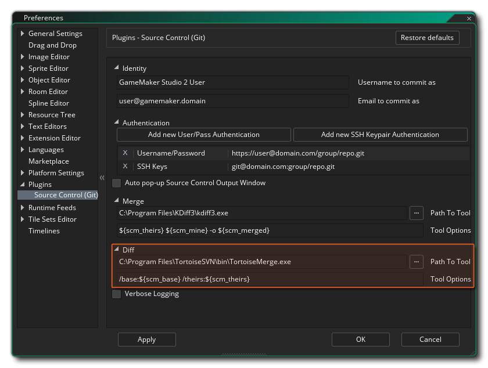Delete the SSH Keys entry using its X icon
The height and width of the screenshot is (368, 488).
pyautogui.click(x=125, y=166)
